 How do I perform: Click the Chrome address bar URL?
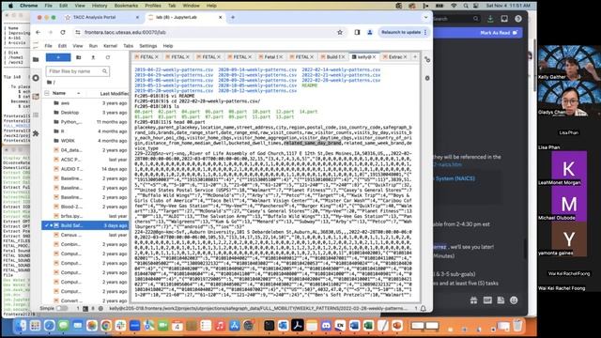pos(125,33)
